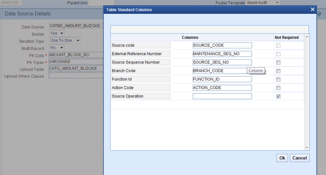Confirm with the Ok button

click(282, 158)
